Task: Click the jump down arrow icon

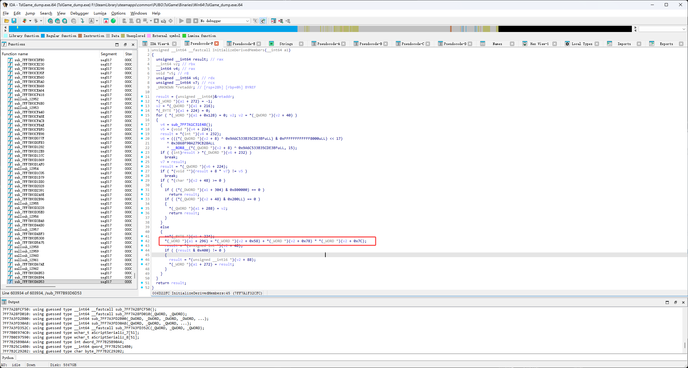Action: tap(82, 21)
